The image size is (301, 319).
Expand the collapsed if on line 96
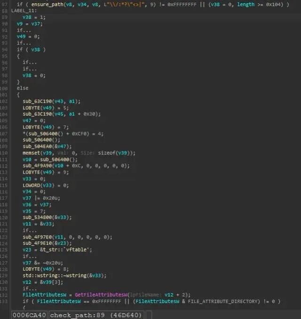pos(30,63)
